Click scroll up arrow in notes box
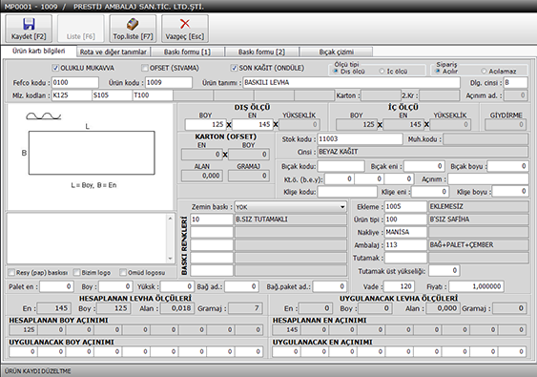 170,219
